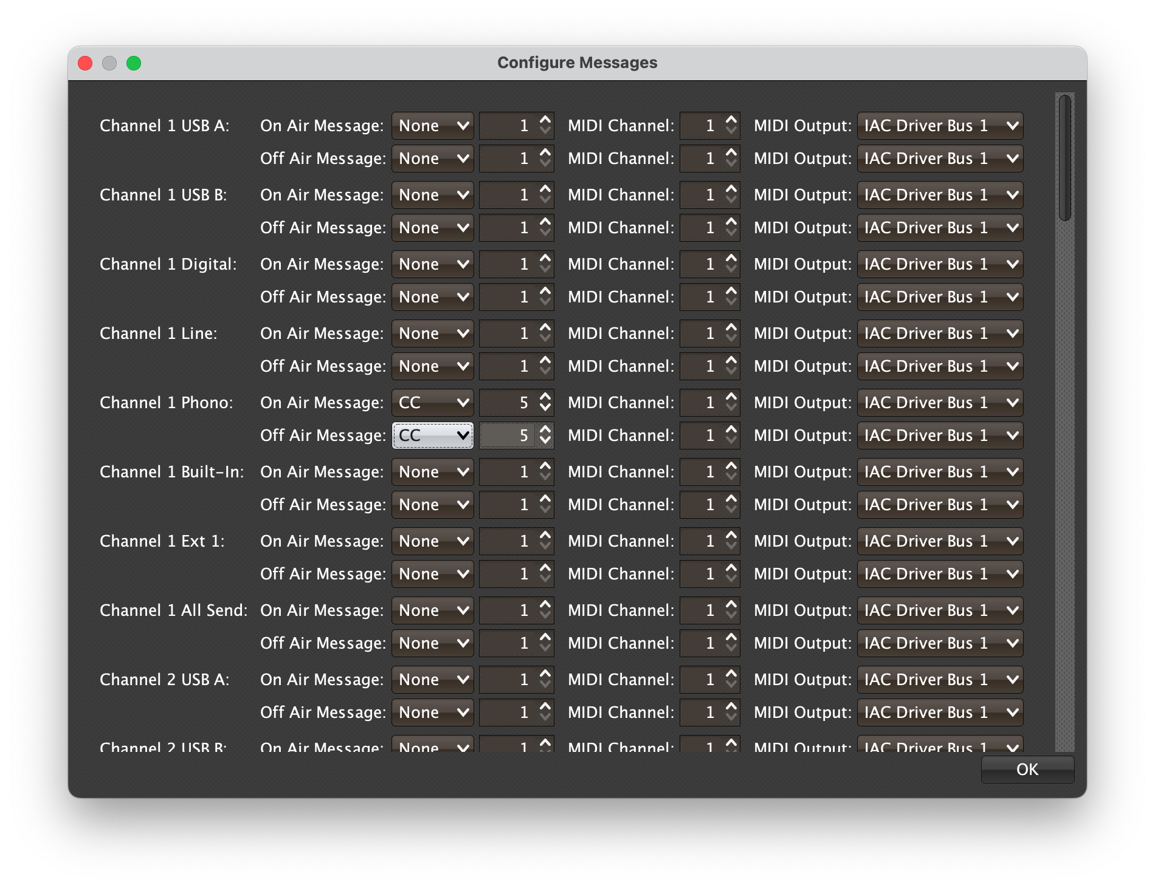Open Channel 1 Built-In Off Air Message type dropdown
Image resolution: width=1155 pixels, height=888 pixels.
[x=433, y=505]
